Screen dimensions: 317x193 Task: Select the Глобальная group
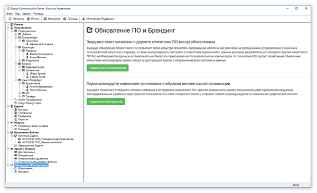click(25, 113)
